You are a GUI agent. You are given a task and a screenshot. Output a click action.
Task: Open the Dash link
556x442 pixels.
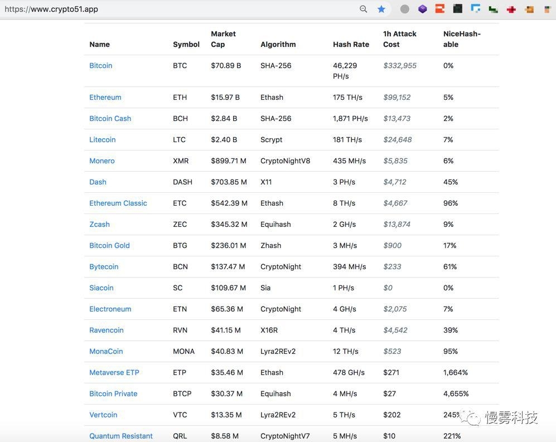(98, 182)
